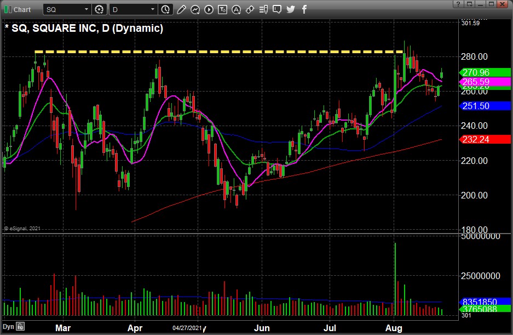Open the window options dropdown icon
The height and width of the screenshot is (335, 513).
470,4
